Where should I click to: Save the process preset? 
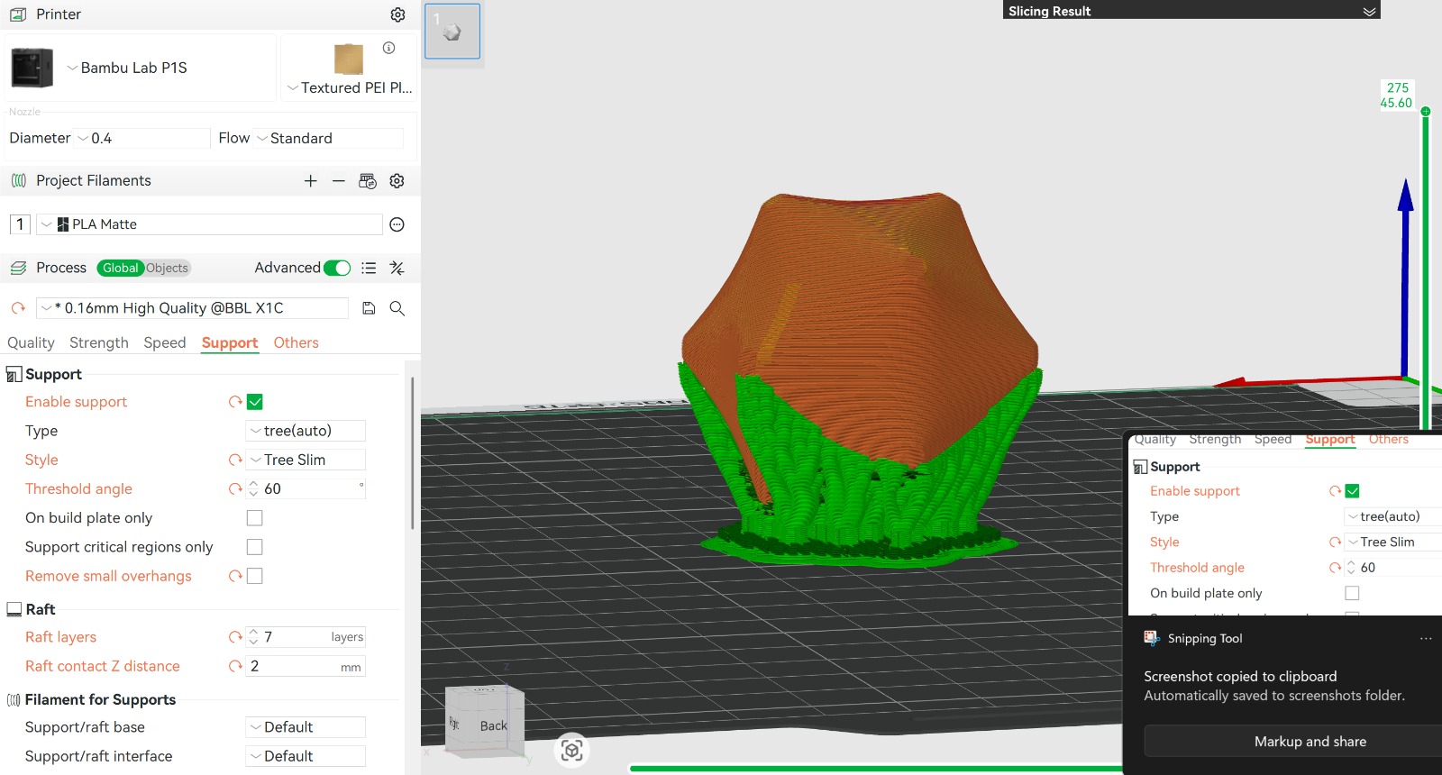tap(369, 308)
